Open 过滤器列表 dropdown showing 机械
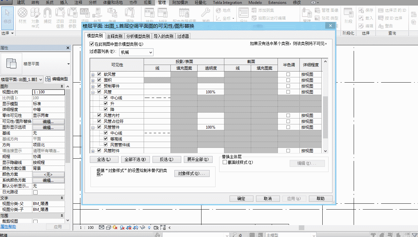Screen dimensions: 418x237 [x=136, y=52]
